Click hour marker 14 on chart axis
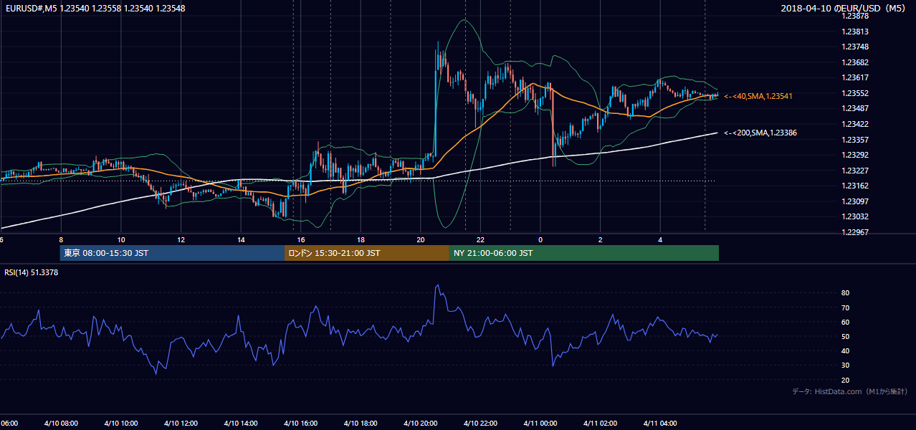 (x=241, y=239)
